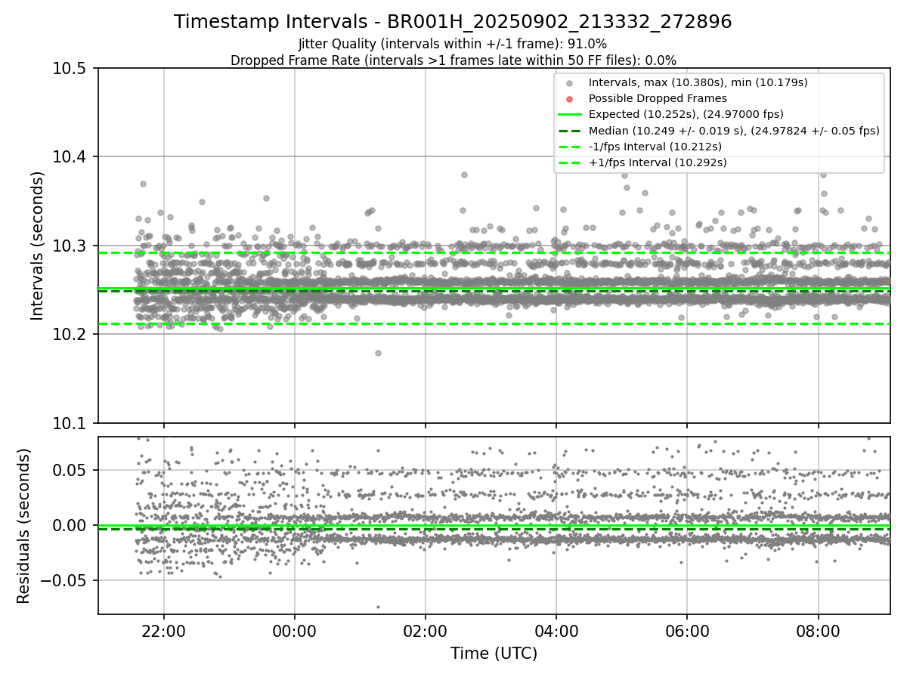Click the maximum interval point near 10.380s at 02:30
The height and width of the screenshot is (680, 907).
point(464,175)
